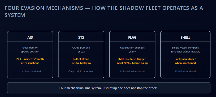Image resolution: width=216 pixels, height=97 pixels.
Task: Click 'Single-vessel company' description text
Action: (x=185, y=48)
